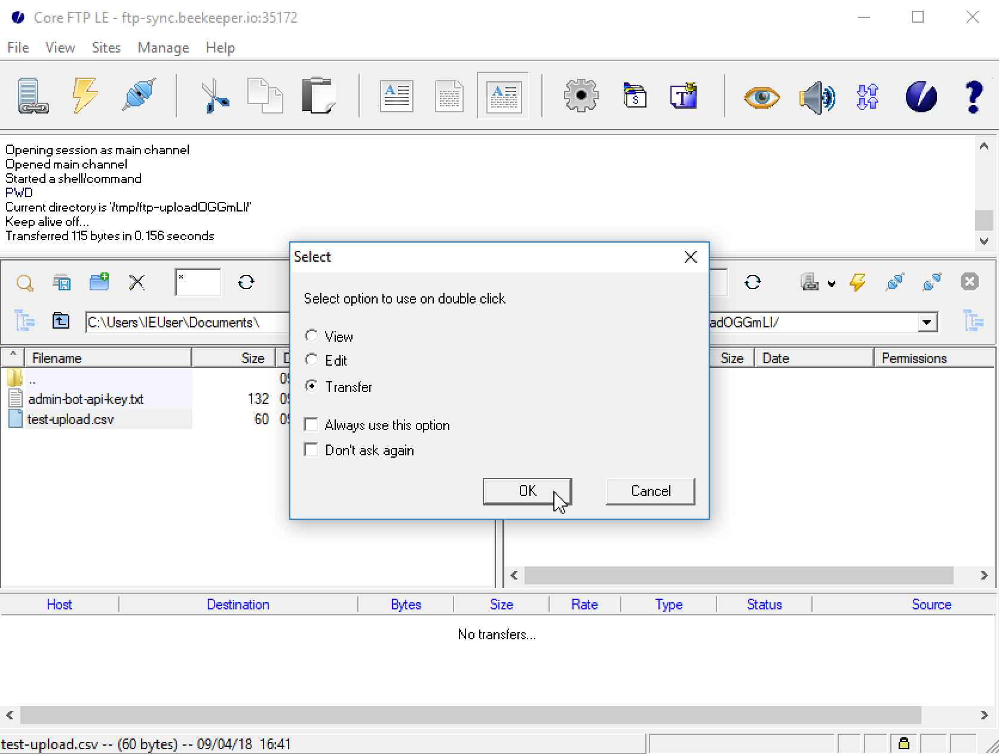This screenshot has width=999, height=754.
Task: Click the Paste clipboard icon
Action: (318, 96)
